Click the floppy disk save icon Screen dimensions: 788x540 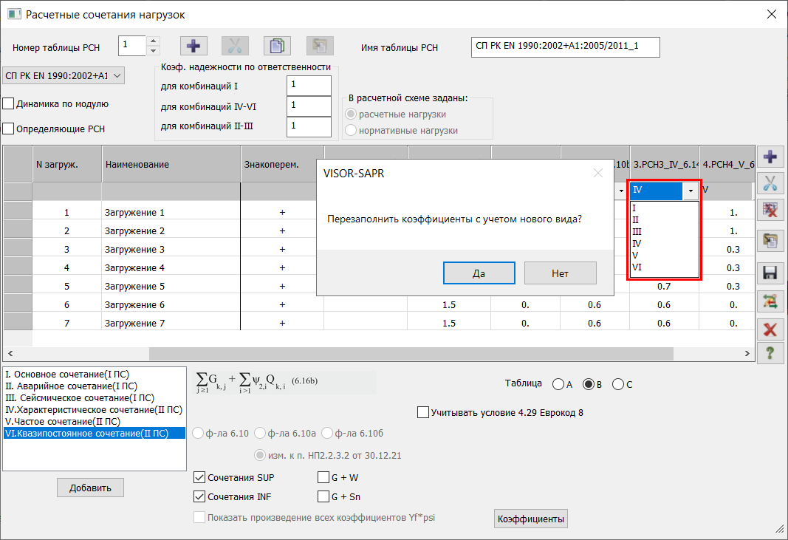click(x=770, y=273)
